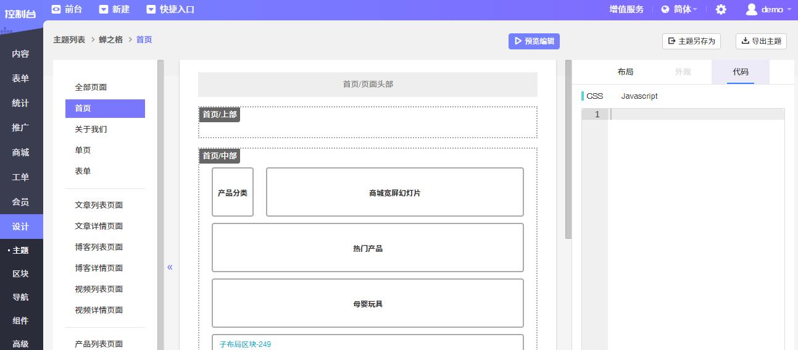Click the 首页/页面头部 region bar
The image size is (798, 350).
pos(368,84)
